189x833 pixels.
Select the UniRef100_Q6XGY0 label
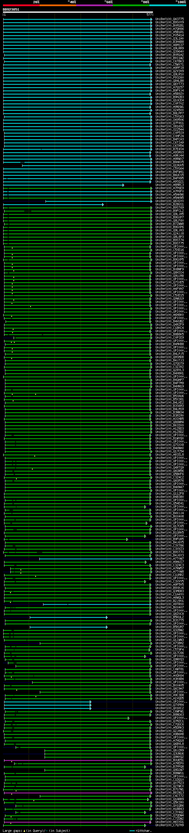(169, 201)
